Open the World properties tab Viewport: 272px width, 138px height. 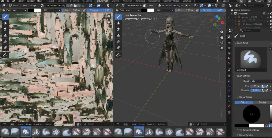[229, 63]
